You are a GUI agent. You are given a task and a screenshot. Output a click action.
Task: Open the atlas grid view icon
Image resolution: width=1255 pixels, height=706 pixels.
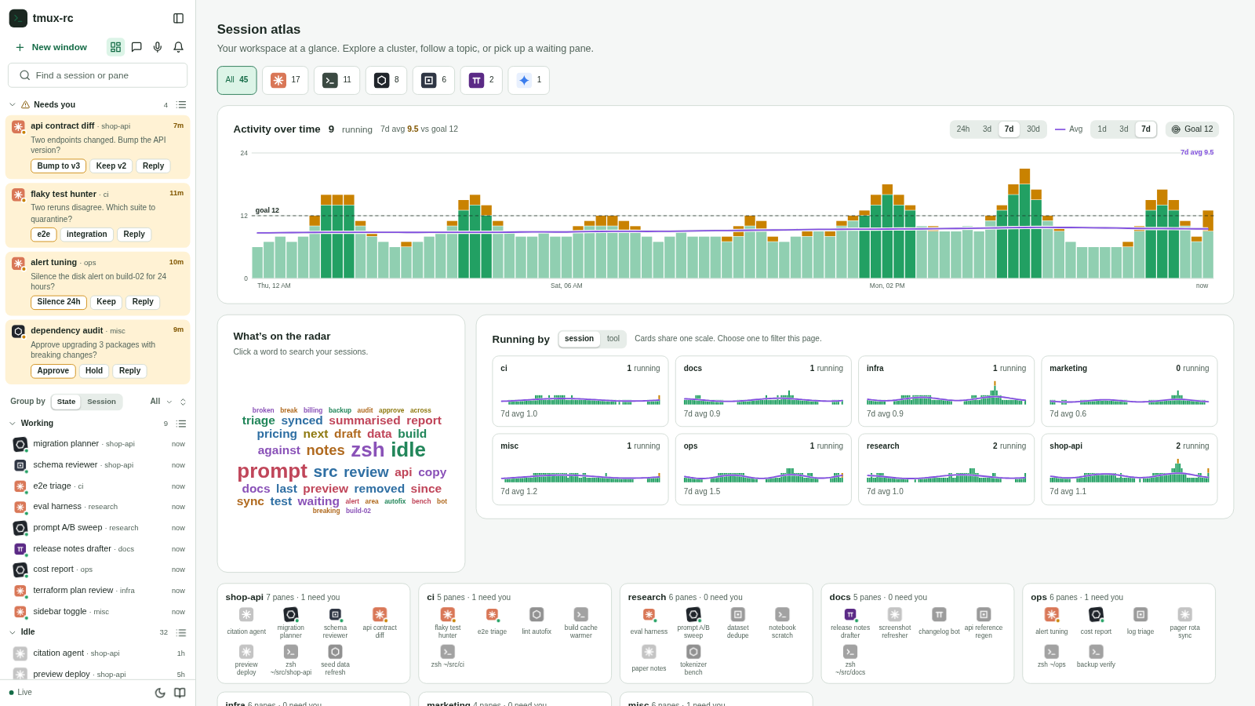click(115, 47)
